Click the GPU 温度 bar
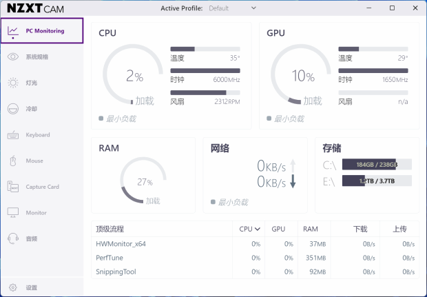The height and width of the screenshot is (297, 427). 373,49
